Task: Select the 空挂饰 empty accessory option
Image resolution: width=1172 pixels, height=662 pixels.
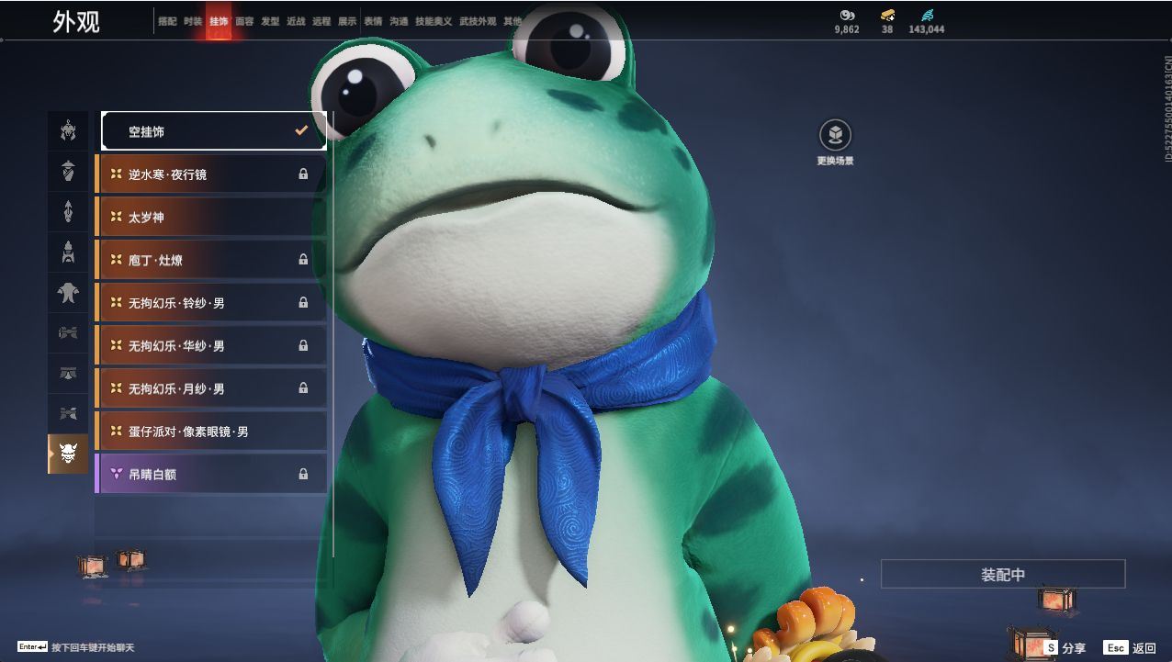Action: click(x=213, y=131)
